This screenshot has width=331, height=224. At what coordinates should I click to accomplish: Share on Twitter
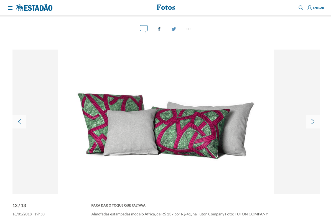coord(174,29)
